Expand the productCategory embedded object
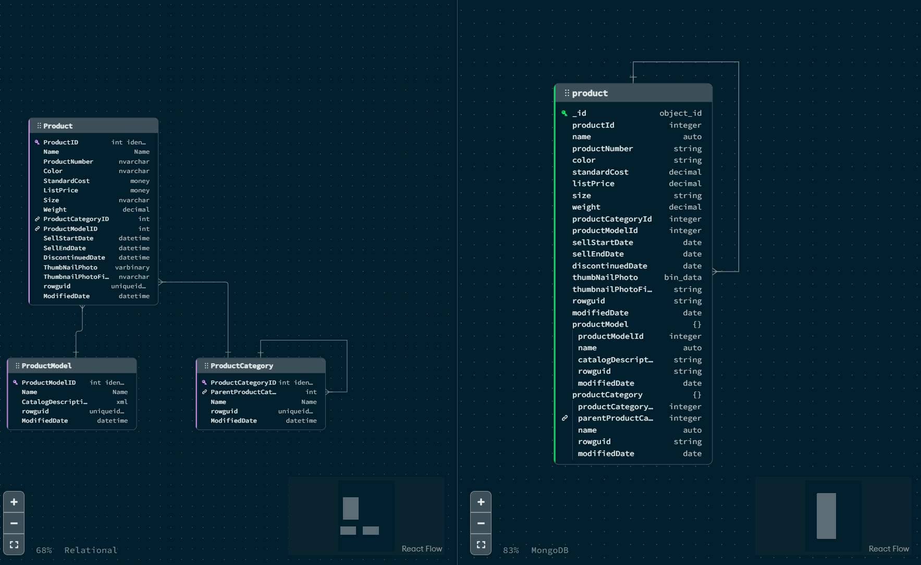Viewport: 921px width, 565px height. 608,395
